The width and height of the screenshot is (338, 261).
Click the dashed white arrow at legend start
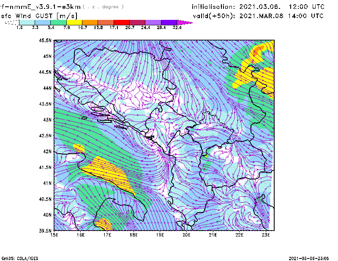[12, 22]
